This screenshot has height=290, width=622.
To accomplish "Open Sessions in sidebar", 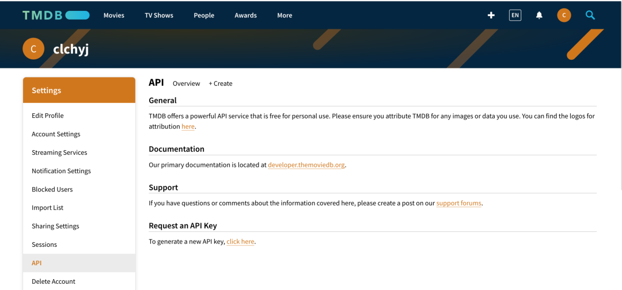I will pos(79,245).
